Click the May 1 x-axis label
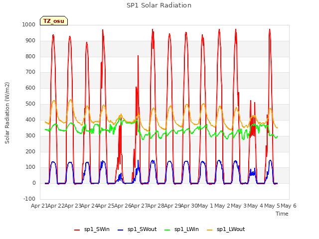This screenshot has height=239, width=319. 205,206
